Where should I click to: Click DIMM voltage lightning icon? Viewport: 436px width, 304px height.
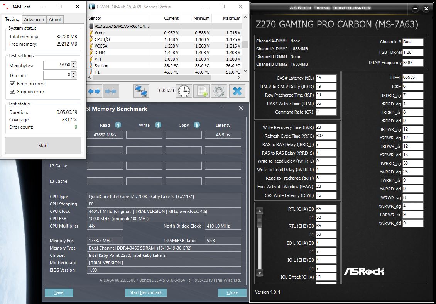pos(91,52)
